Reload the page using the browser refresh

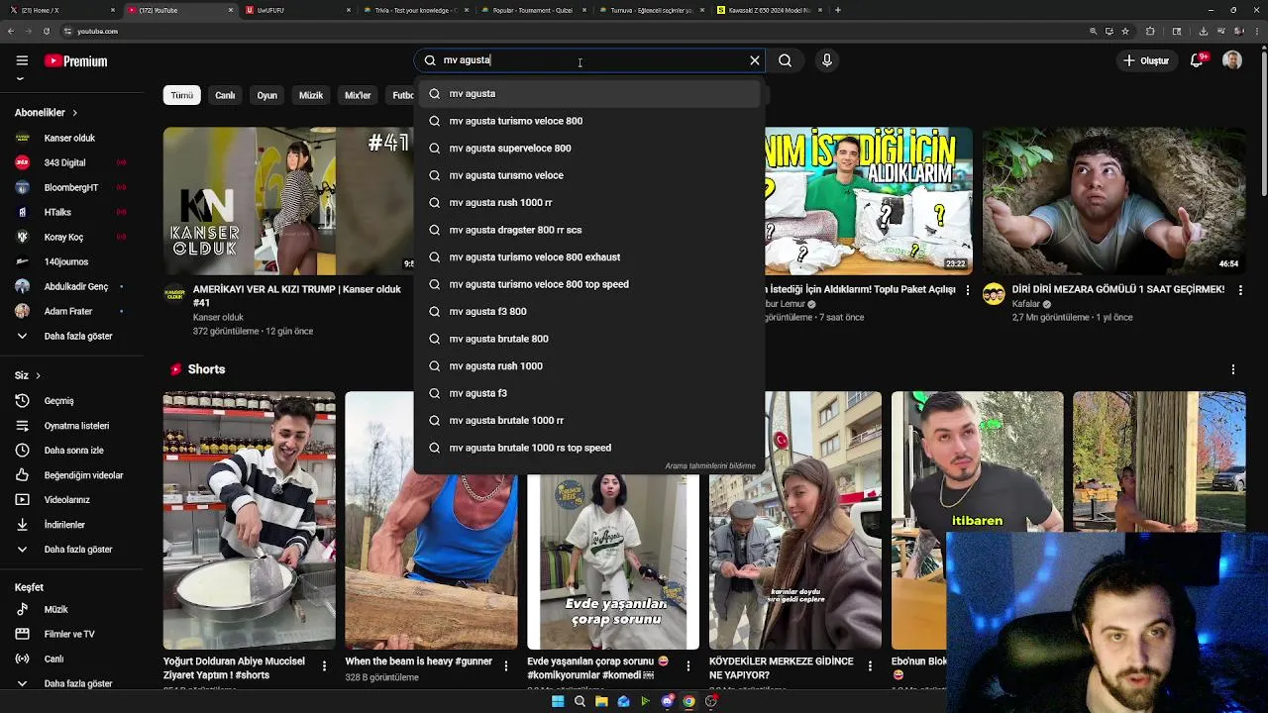(x=46, y=31)
